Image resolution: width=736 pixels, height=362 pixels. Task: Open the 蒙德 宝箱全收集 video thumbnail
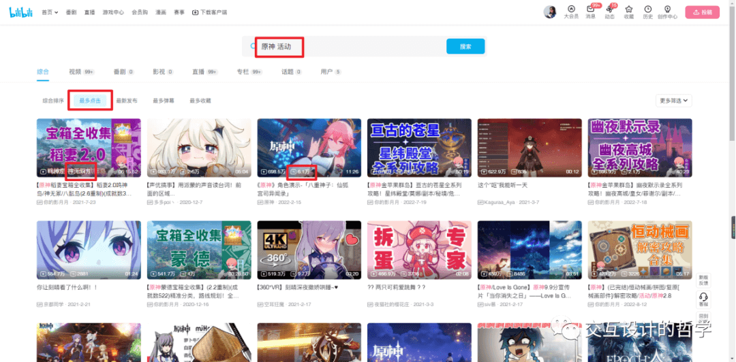199,250
